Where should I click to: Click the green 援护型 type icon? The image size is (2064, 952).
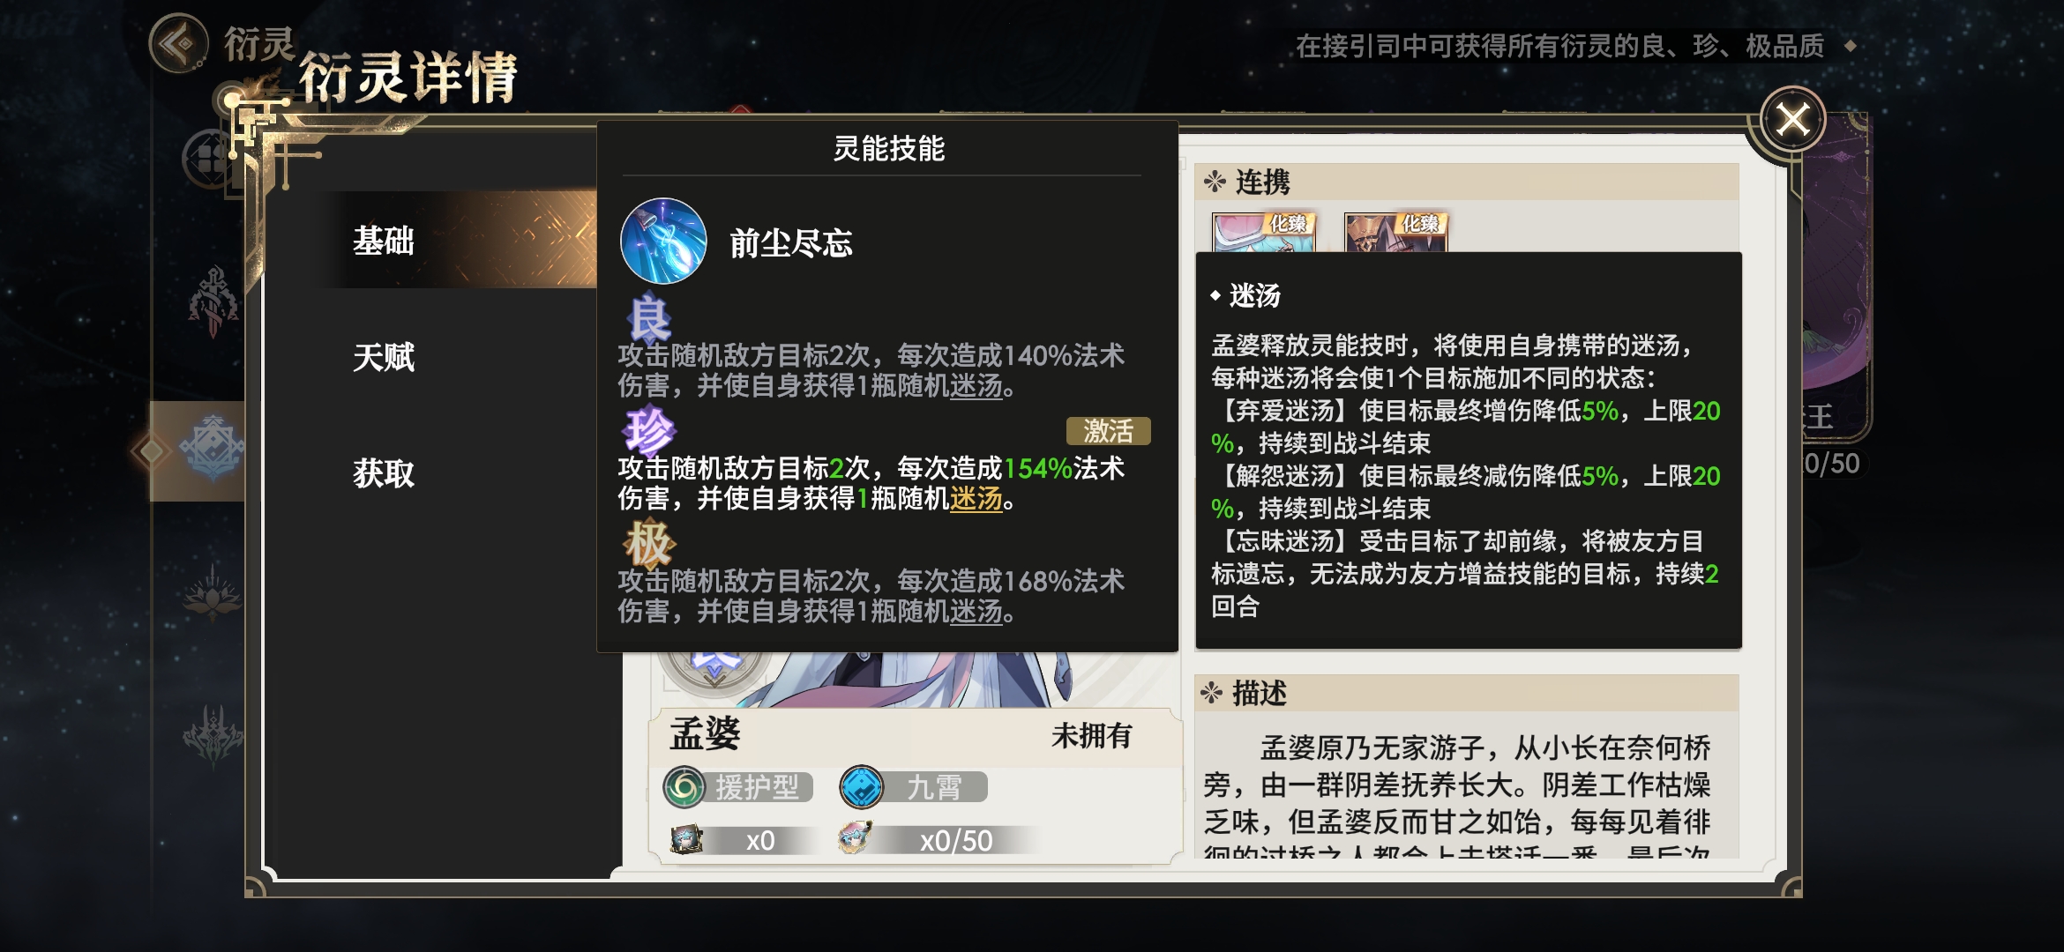684,787
